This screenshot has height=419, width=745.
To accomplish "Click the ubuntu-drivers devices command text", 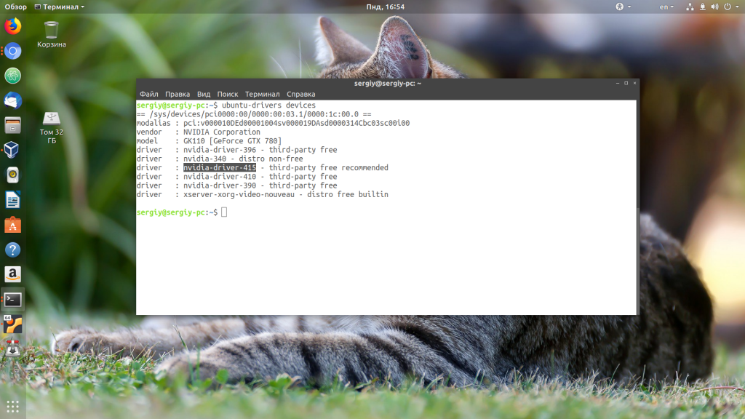I will [x=269, y=105].
